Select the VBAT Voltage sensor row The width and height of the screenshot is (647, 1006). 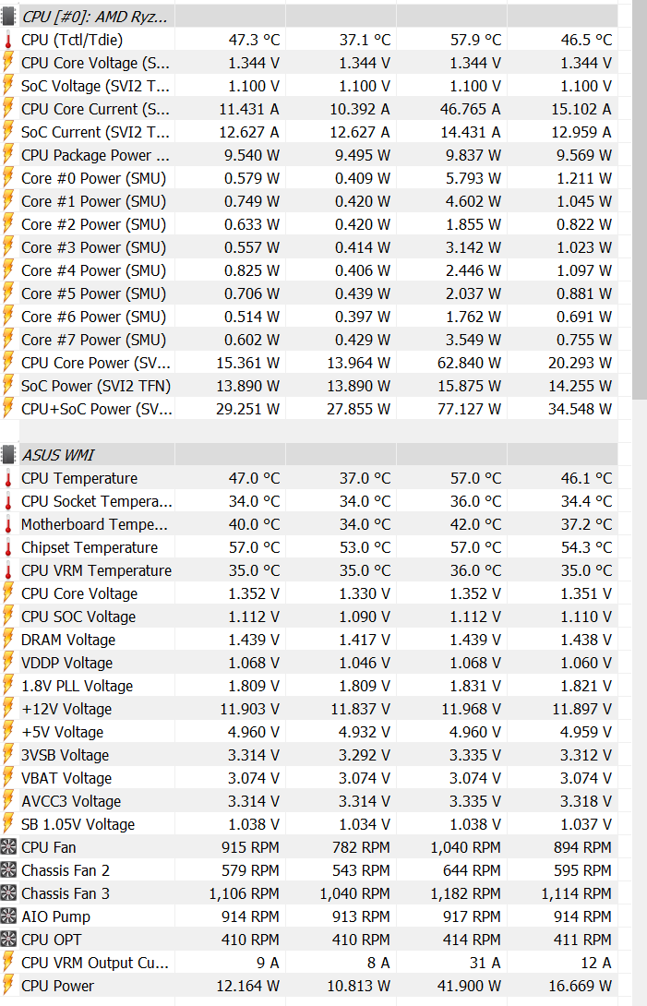tap(66, 778)
